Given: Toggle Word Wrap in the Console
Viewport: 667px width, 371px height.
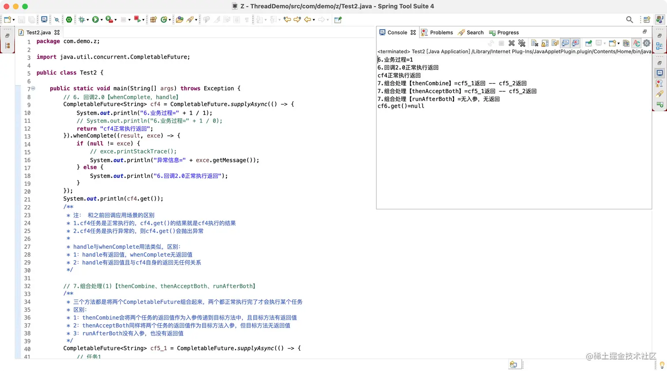Looking at the screenshot, I should (x=555, y=43).
